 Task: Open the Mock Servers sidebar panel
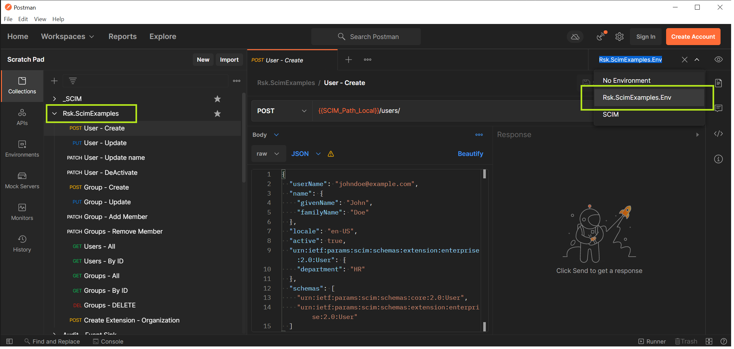pyautogui.click(x=22, y=181)
